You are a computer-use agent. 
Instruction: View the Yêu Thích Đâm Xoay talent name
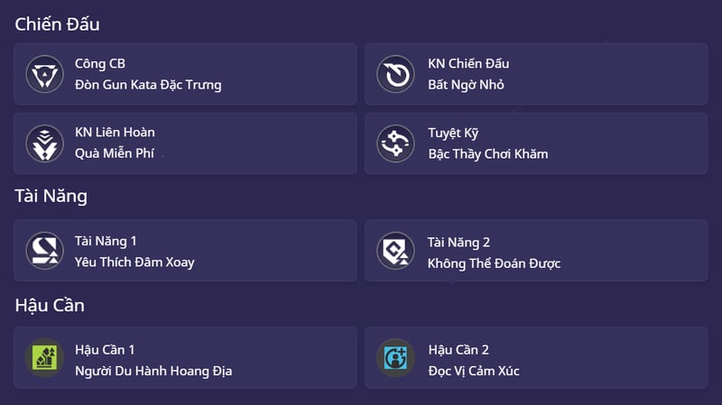(x=134, y=262)
